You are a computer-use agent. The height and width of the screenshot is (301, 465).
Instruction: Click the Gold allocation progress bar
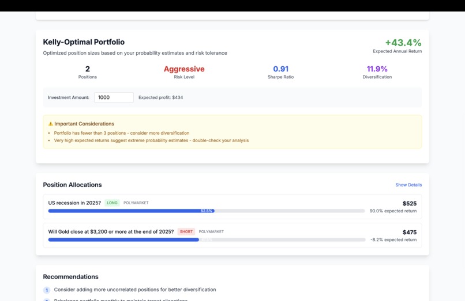pos(207,240)
